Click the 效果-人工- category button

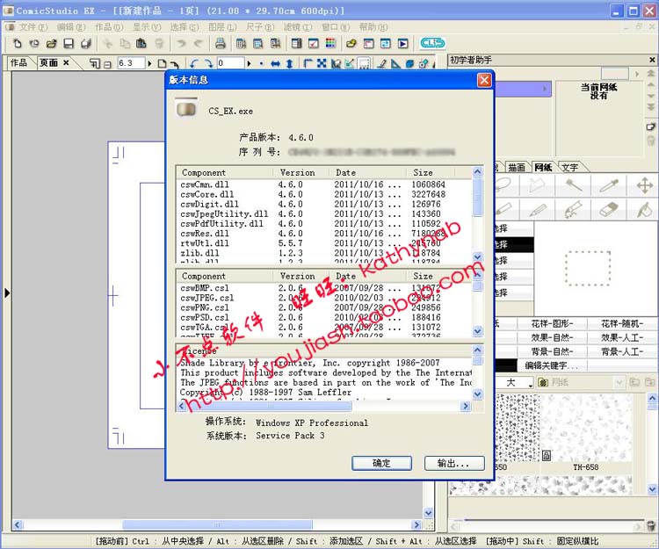(622, 337)
